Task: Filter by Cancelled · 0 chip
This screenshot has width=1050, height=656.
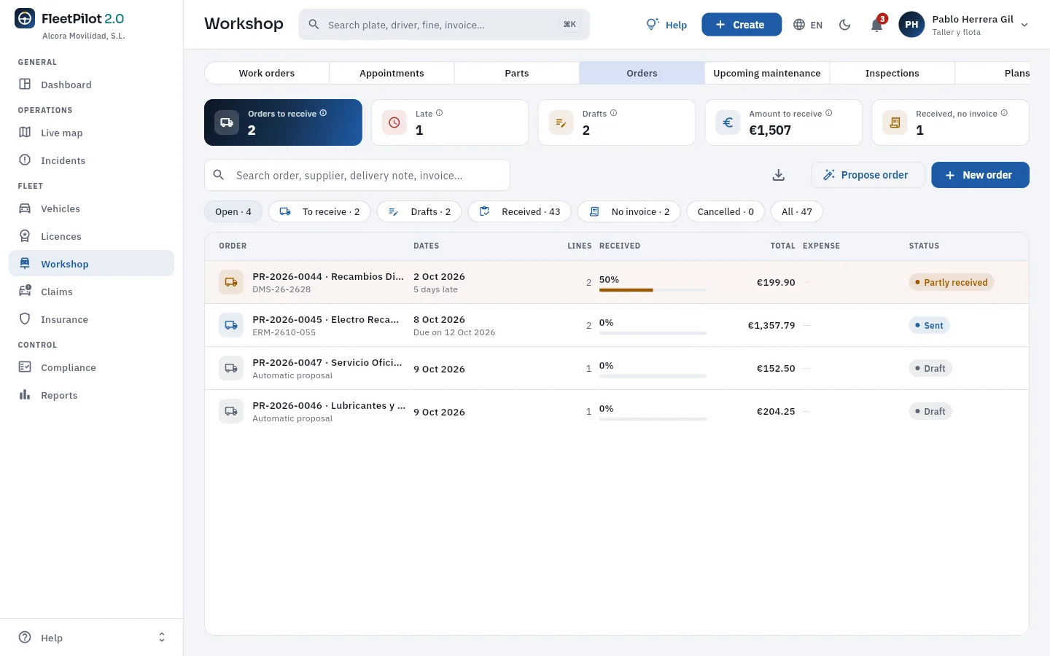Action: pyautogui.click(x=726, y=211)
